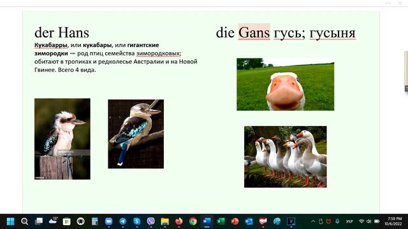This screenshot has width=408, height=229.
Task: Open Skype from the taskbar
Action: (137, 221)
